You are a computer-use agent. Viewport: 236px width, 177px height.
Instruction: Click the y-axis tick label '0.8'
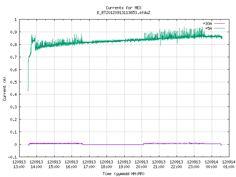14,45
